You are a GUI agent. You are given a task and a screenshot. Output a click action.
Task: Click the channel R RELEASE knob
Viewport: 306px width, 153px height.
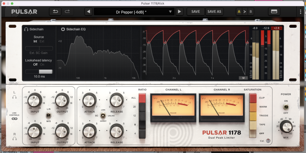(117, 131)
